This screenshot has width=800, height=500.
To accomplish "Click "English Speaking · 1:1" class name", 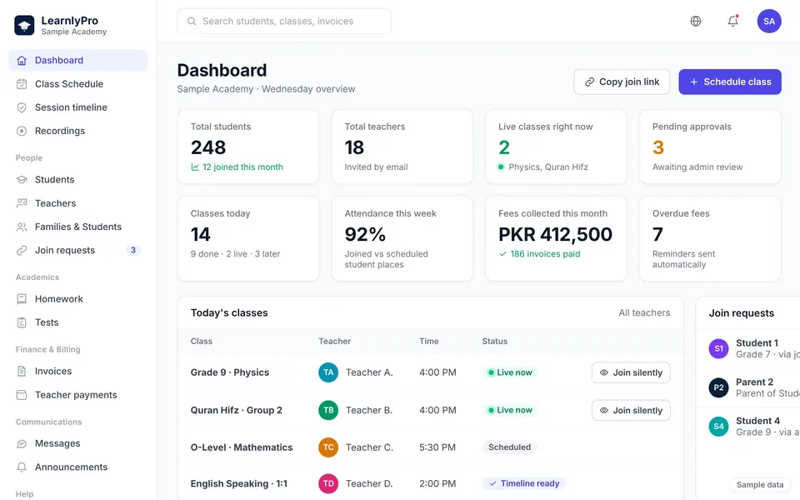I will [239, 483].
